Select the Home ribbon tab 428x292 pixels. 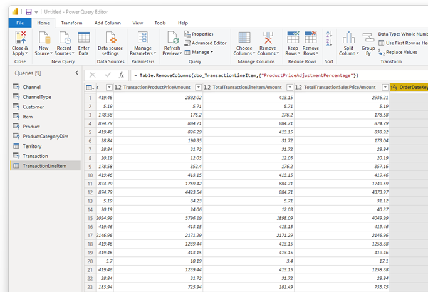[43, 23]
